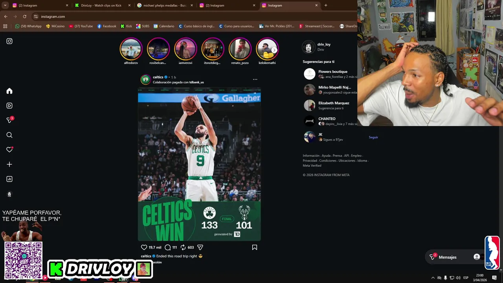Switch to DrivLoy Kick clips tab
This screenshot has width=503, height=283.
coord(102,6)
